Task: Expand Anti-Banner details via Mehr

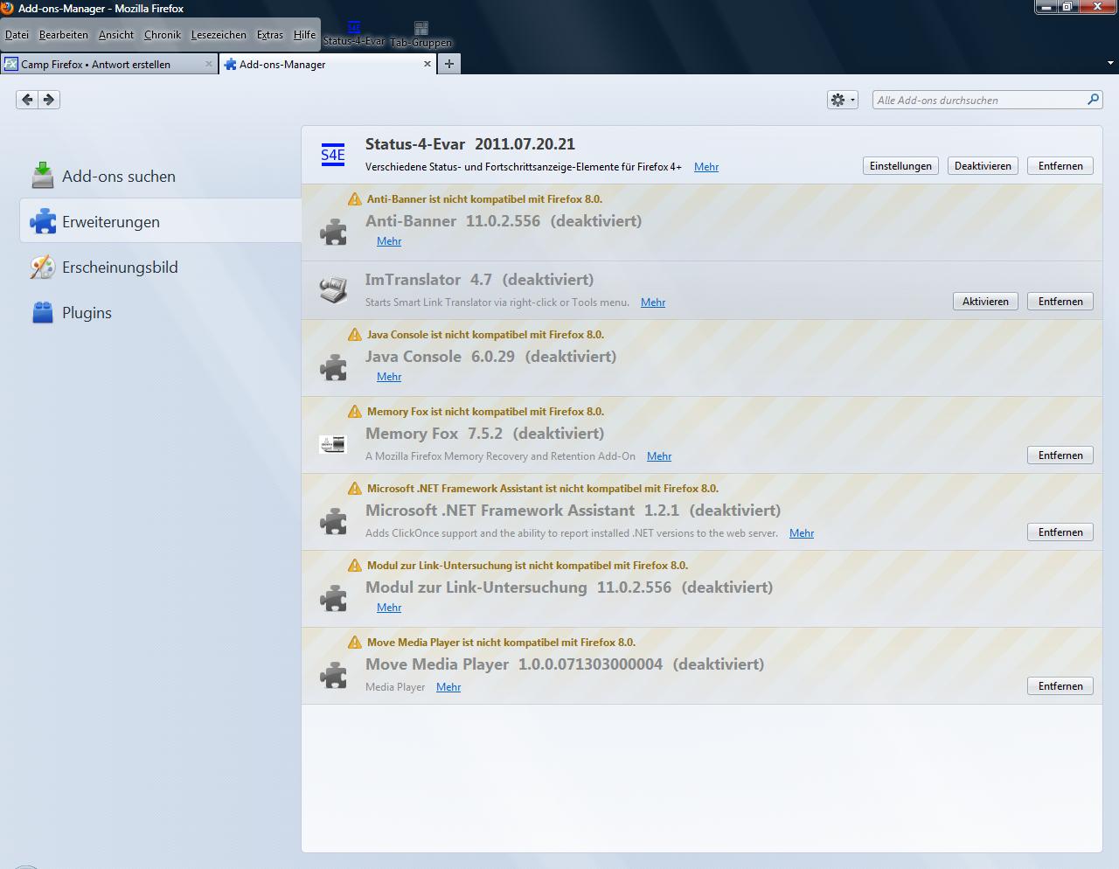Action: pos(389,241)
